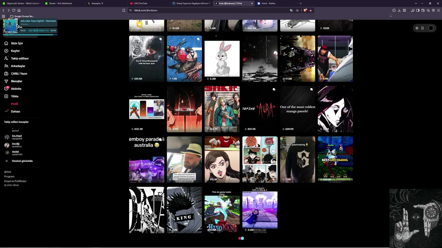Go back using the browser back arrow
The width and height of the screenshot is (442, 248).
click(x=3, y=10)
